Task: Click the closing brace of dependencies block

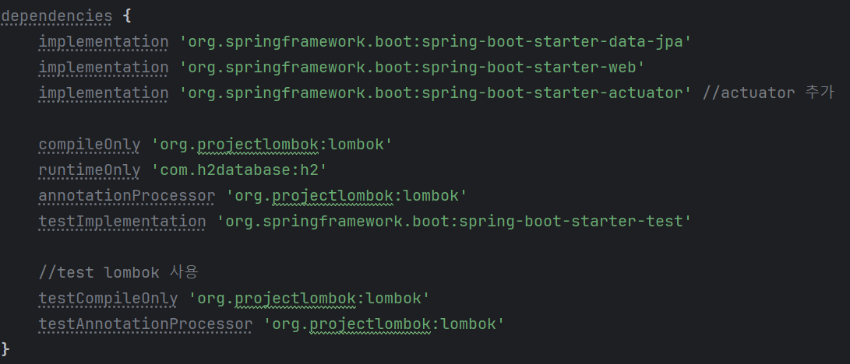Action: 5,349
